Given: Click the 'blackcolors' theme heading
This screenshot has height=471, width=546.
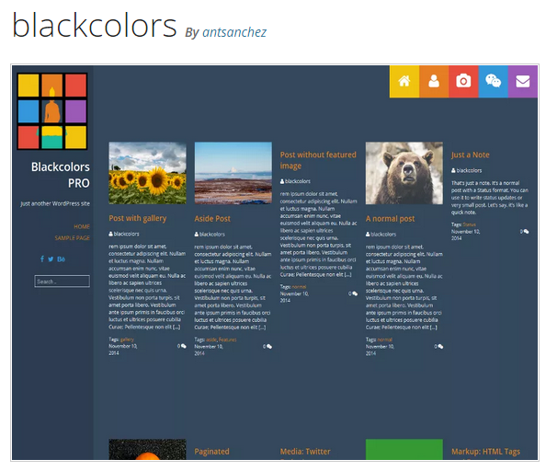Looking at the screenshot, I should click(x=95, y=25).
